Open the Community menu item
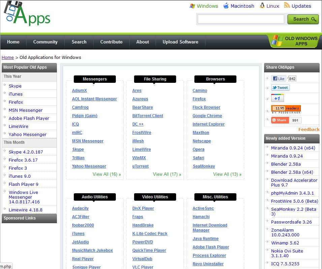The image size is (322, 269). tap(45, 42)
